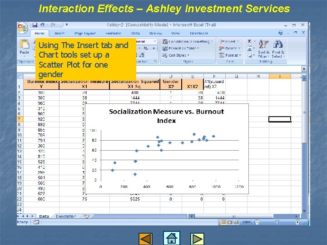Image resolution: width=327 pixels, height=245 pixels.
Task: Click the Office button logo
Action: coord(23,28)
